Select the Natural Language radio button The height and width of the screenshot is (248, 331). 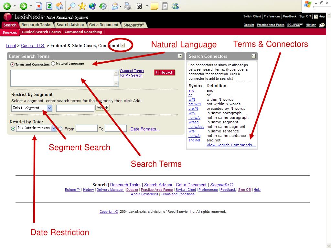53,64
